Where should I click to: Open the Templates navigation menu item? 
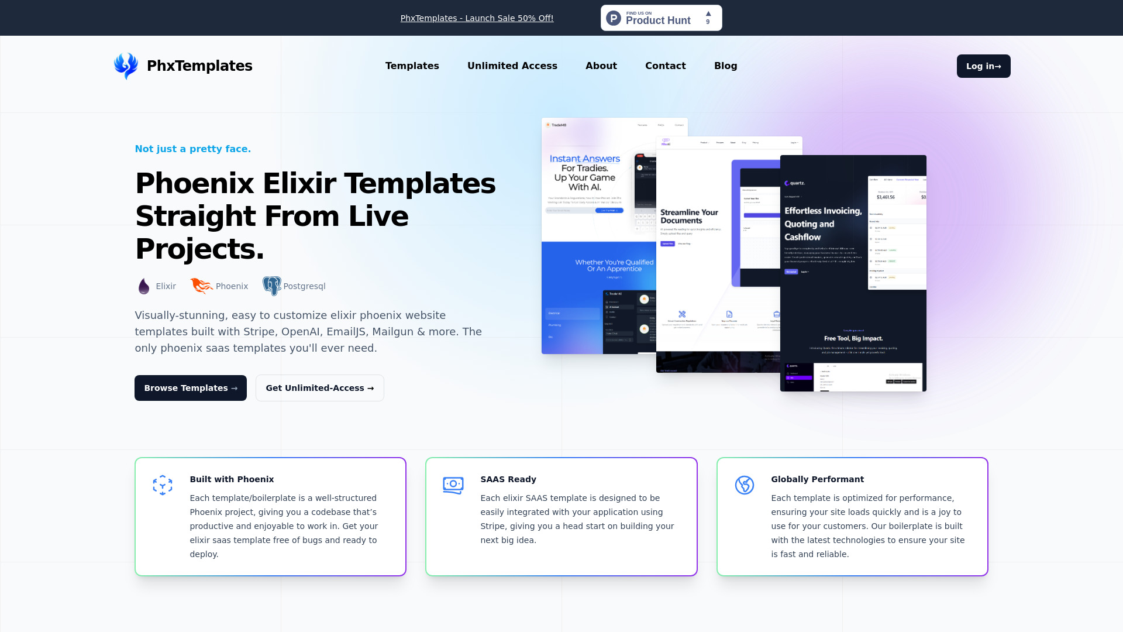[412, 66]
